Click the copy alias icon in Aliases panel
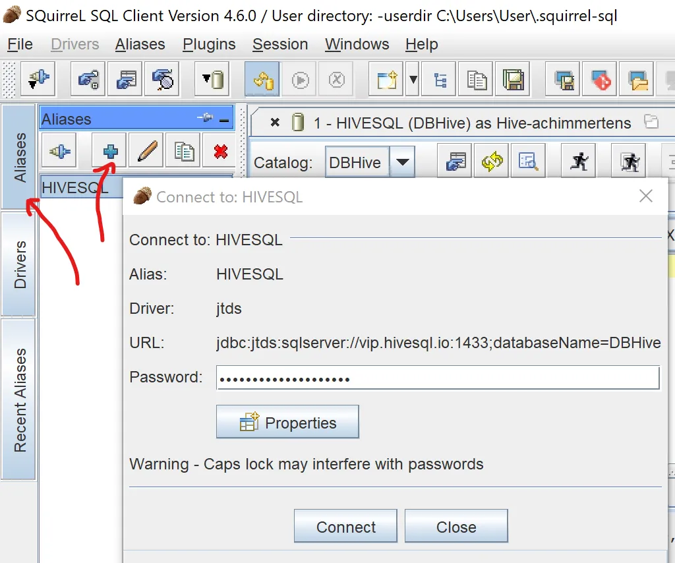Screen dimensions: 675x563 coord(183,151)
